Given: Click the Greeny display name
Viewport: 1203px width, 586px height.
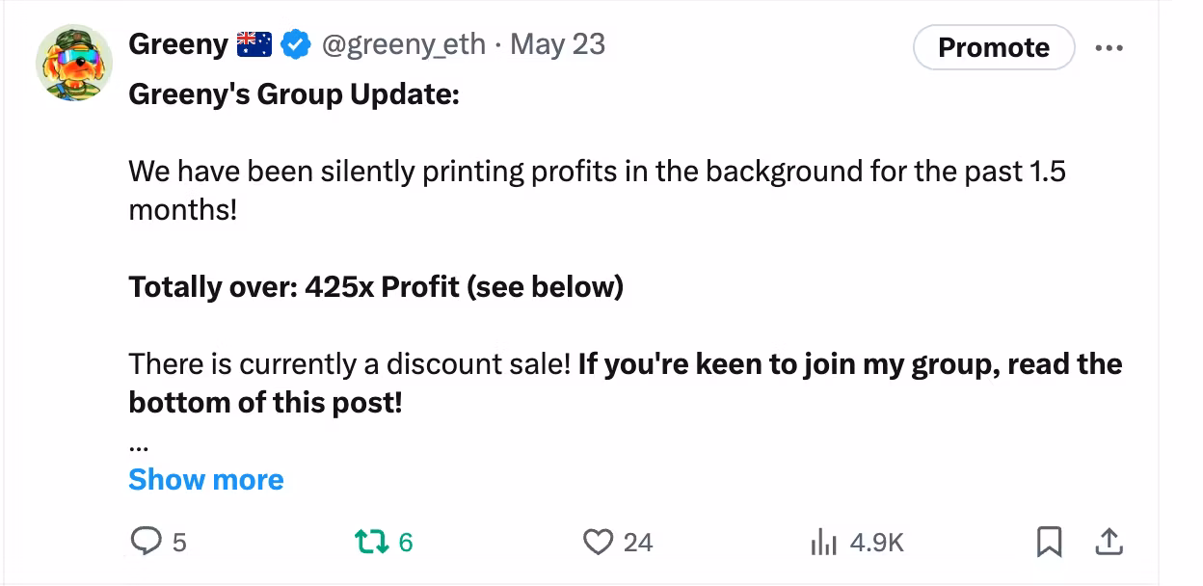Looking at the screenshot, I should (178, 44).
